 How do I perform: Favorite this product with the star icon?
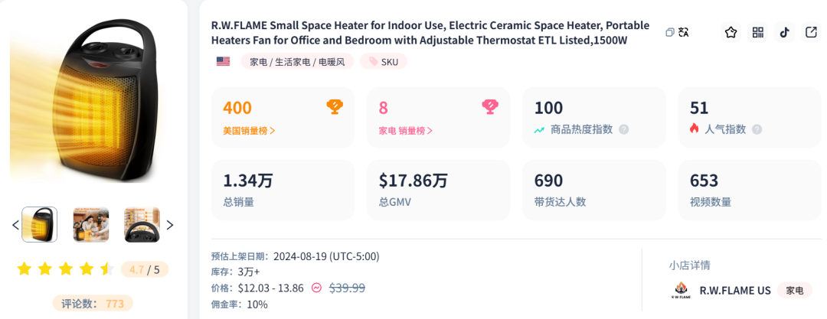731,32
